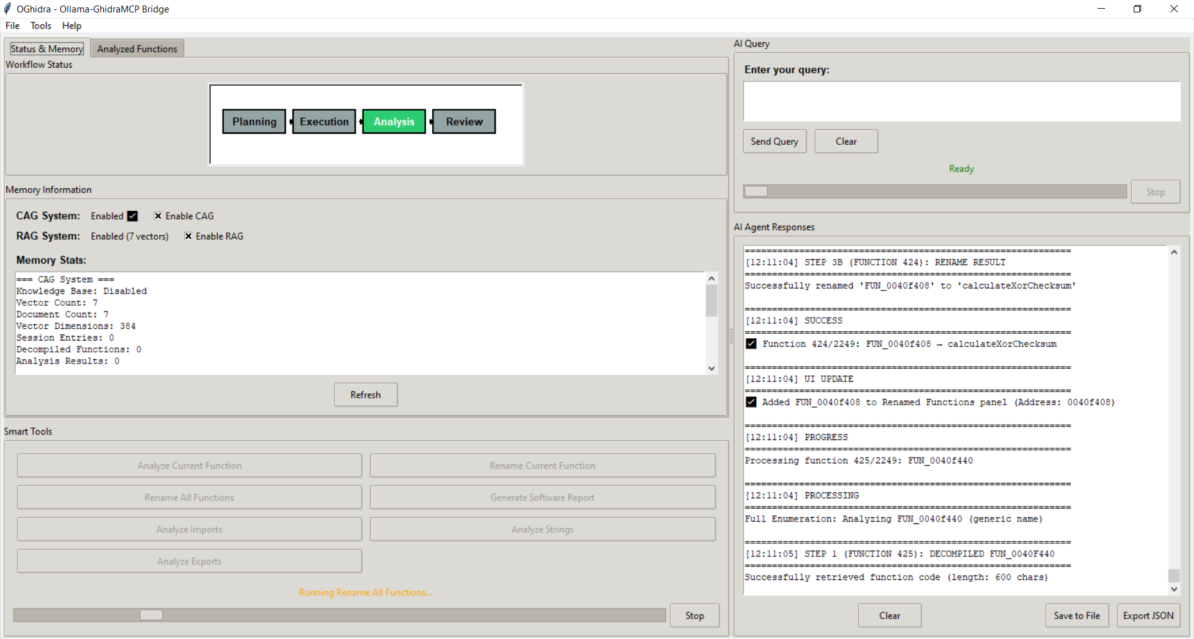Click the AI Query Stop button
The width and height of the screenshot is (1194, 639).
1155,191
